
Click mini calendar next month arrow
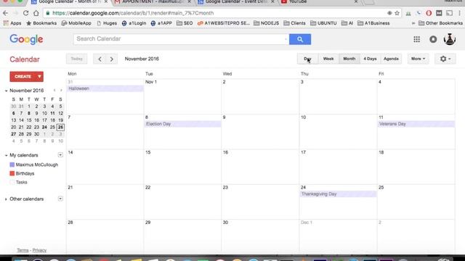coord(61,91)
